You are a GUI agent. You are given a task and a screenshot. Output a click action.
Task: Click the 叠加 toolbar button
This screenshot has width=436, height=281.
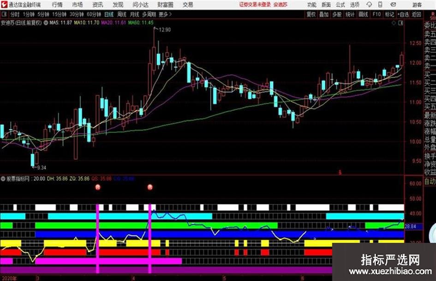324,14
